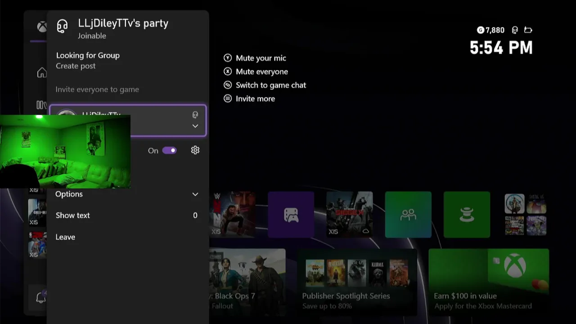Toggle the On switch in party panel
Image resolution: width=576 pixels, height=324 pixels.
pyautogui.click(x=169, y=150)
